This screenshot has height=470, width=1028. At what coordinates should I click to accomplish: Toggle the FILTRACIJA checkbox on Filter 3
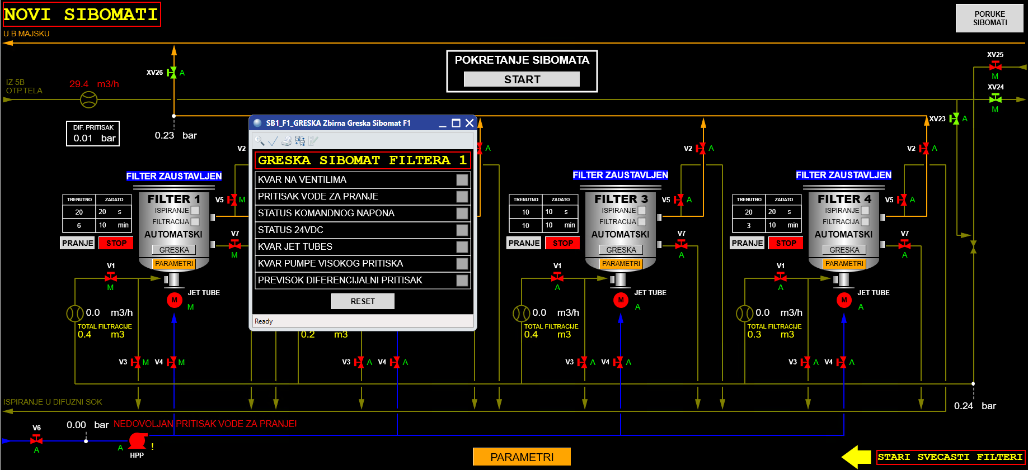click(642, 222)
